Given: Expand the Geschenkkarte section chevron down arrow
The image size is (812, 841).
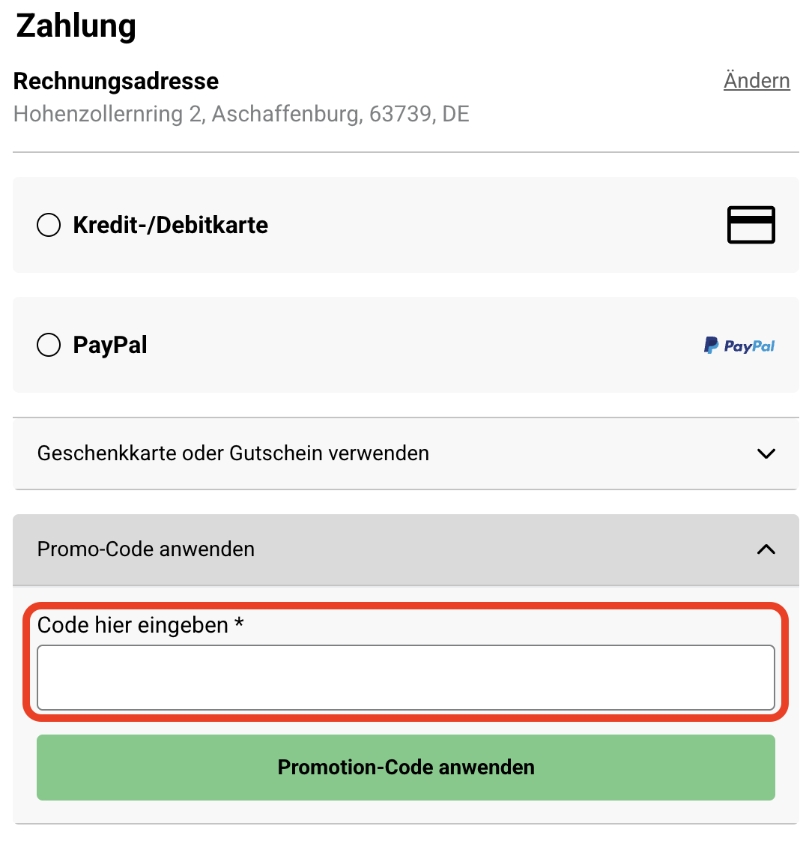Looking at the screenshot, I should coord(766,453).
